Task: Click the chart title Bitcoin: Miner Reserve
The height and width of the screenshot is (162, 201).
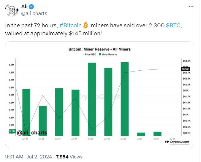Action: pyautogui.click(x=99, y=49)
